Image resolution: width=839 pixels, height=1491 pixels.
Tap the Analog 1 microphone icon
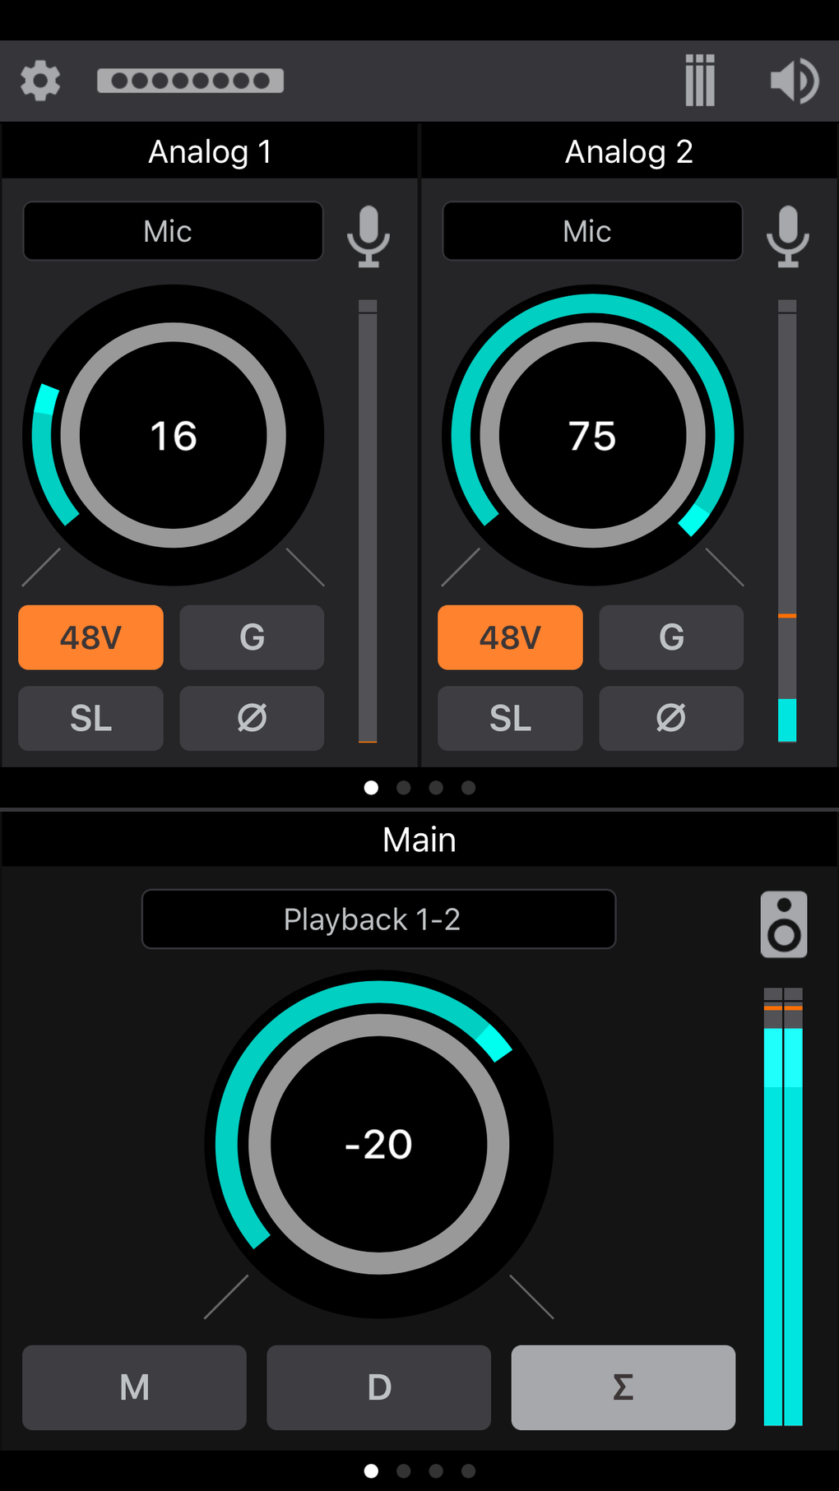click(x=369, y=236)
